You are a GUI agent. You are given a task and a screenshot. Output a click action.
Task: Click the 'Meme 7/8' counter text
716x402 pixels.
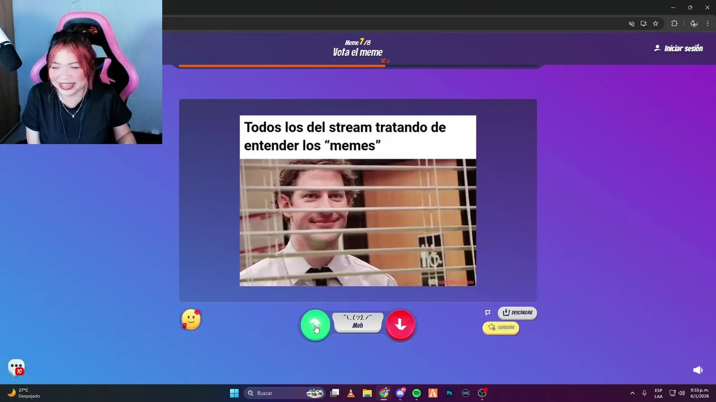tap(358, 42)
